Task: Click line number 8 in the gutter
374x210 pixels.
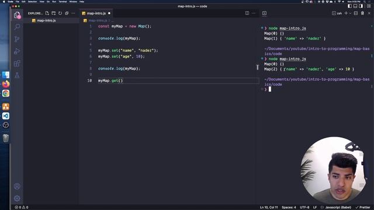Action: click(91, 69)
